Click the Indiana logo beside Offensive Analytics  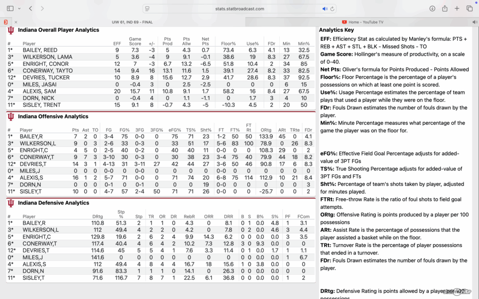tap(11, 116)
